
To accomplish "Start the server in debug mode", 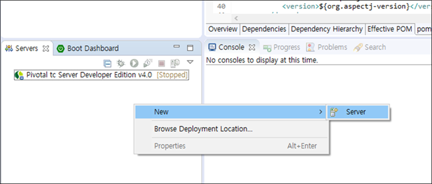I will tap(121, 64).
